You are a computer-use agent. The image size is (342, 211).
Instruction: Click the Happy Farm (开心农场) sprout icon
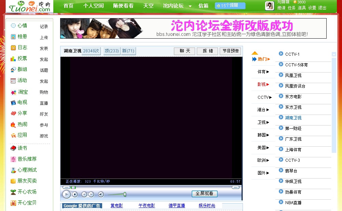[13, 192]
